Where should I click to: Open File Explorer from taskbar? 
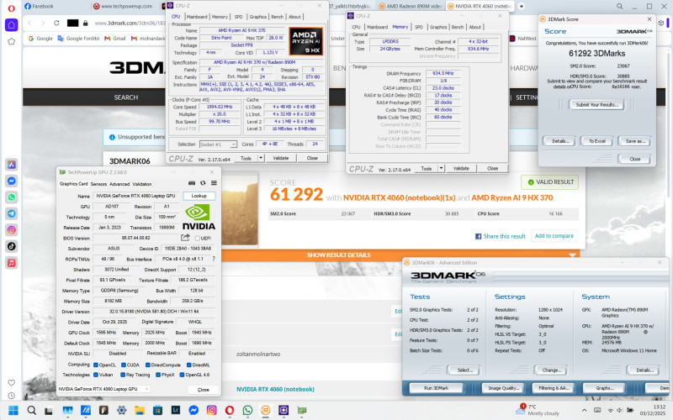click(x=140, y=410)
